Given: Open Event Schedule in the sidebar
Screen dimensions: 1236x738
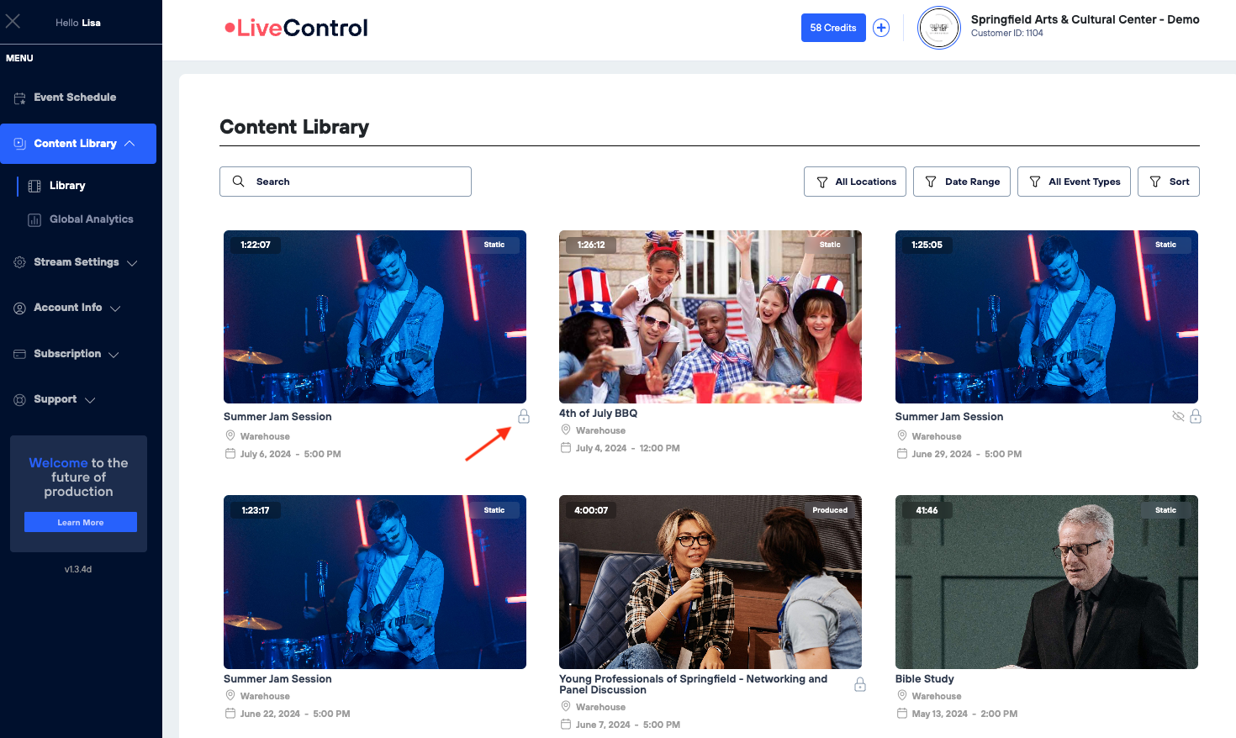Looking at the screenshot, I should point(75,98).
